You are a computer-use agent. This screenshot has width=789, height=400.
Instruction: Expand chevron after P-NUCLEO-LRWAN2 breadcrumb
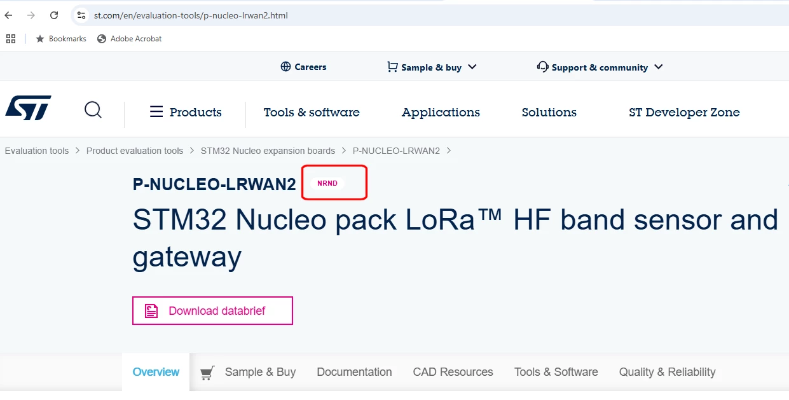click(x=449, y=151)
